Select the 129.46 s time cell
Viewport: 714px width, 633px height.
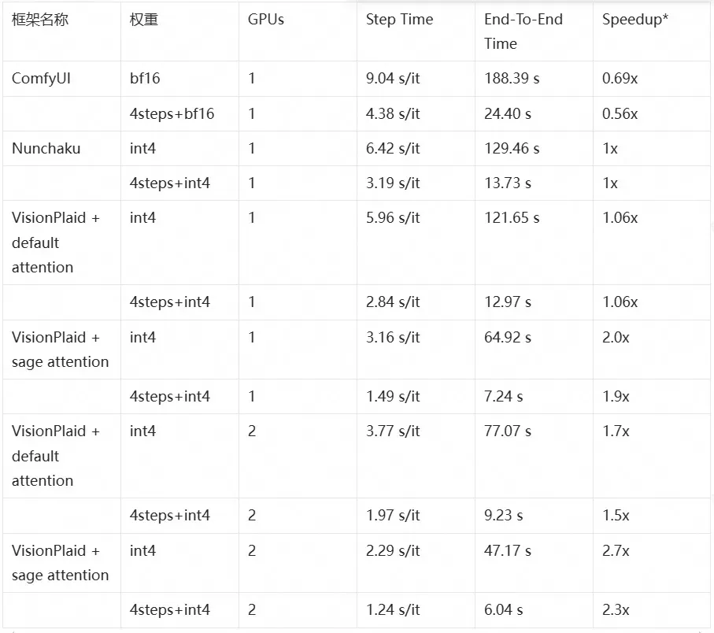[512, 148]
